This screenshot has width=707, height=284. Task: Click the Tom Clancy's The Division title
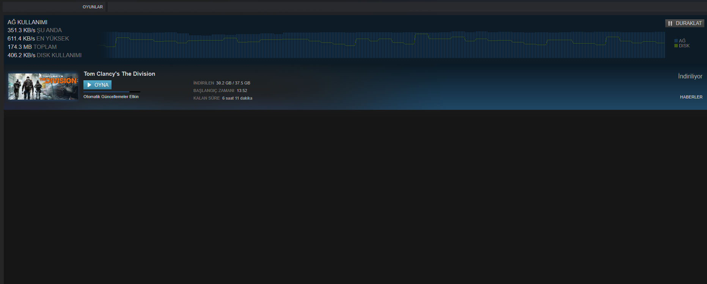pyautogui.click(x=119, y=74)
